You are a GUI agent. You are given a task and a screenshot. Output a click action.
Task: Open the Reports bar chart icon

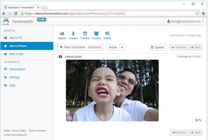pyautogui.click(x=62, y=33)
